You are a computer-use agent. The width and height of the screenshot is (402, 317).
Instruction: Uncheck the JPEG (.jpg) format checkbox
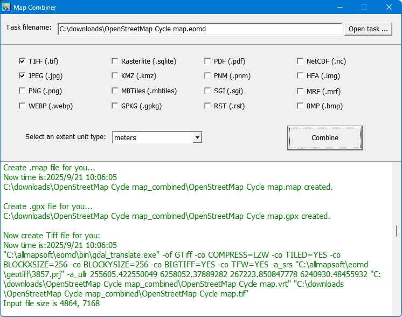22,76
